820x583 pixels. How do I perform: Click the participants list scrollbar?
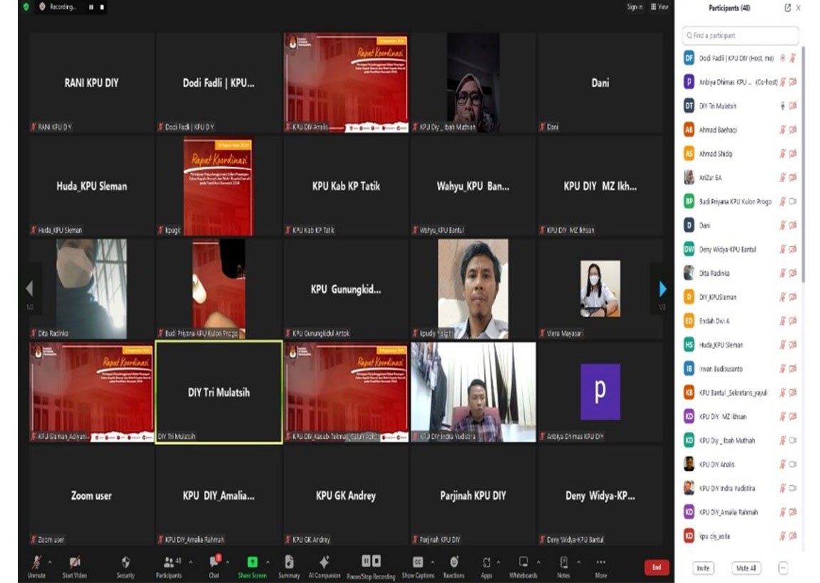[804, 164]
